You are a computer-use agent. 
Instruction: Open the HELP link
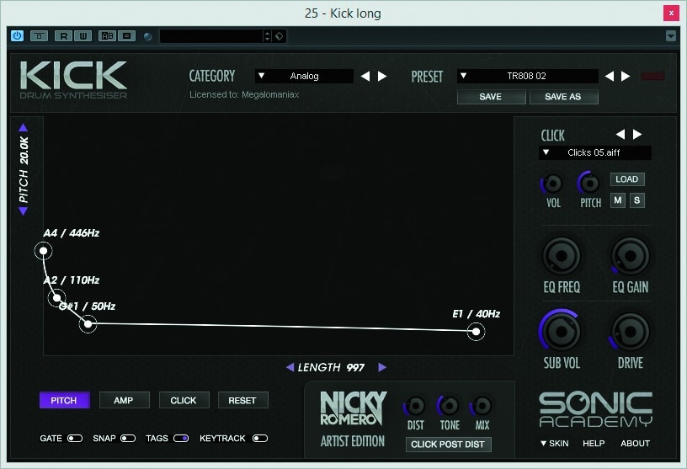click(x=594, y=443)
